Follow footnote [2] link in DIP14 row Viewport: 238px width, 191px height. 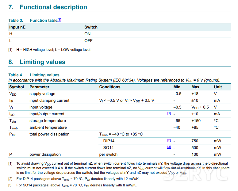169,140
